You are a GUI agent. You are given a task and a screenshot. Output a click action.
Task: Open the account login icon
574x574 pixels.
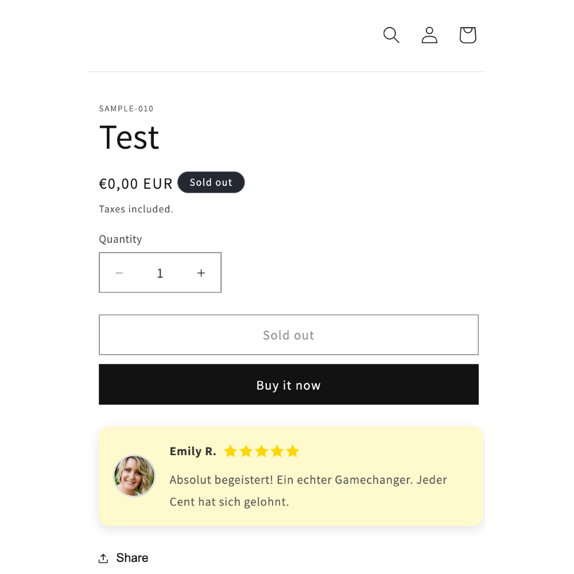tap(429, 35)
